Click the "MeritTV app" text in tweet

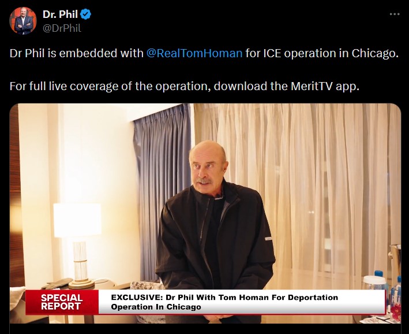(x=325, y=86)
